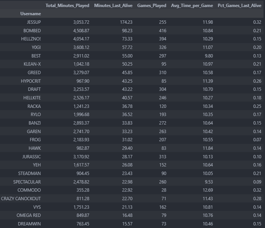Click Y0GI's average time value 11.07
This screenshot has height=228, width=265.
tap(208, 47)
